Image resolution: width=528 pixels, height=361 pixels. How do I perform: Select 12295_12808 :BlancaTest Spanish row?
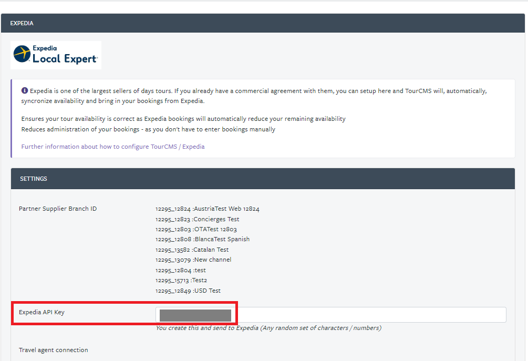pyautogui.click(x=202, y=240)
